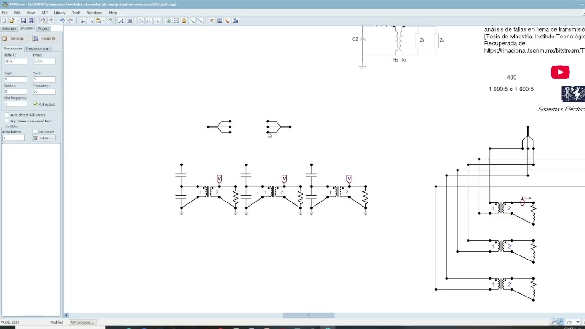Open the zoom percentage dropdown 173
585x329 pixels.
(578, 322)
